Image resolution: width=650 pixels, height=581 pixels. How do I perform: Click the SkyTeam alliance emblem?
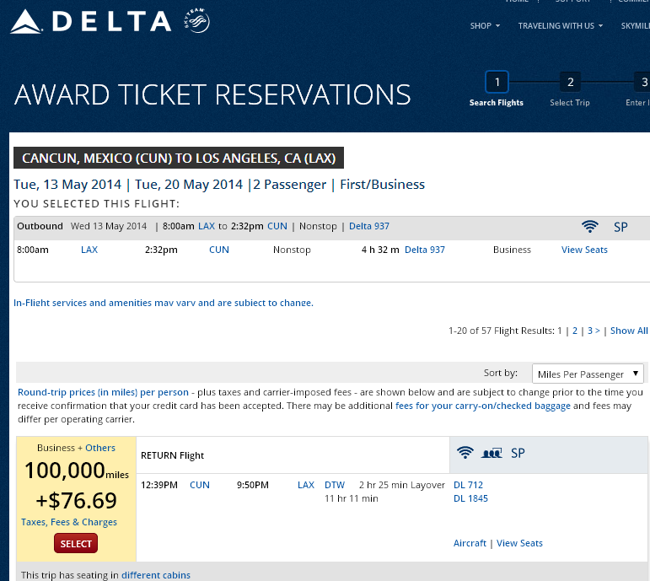pyautogui.click(x=197, y=20)
